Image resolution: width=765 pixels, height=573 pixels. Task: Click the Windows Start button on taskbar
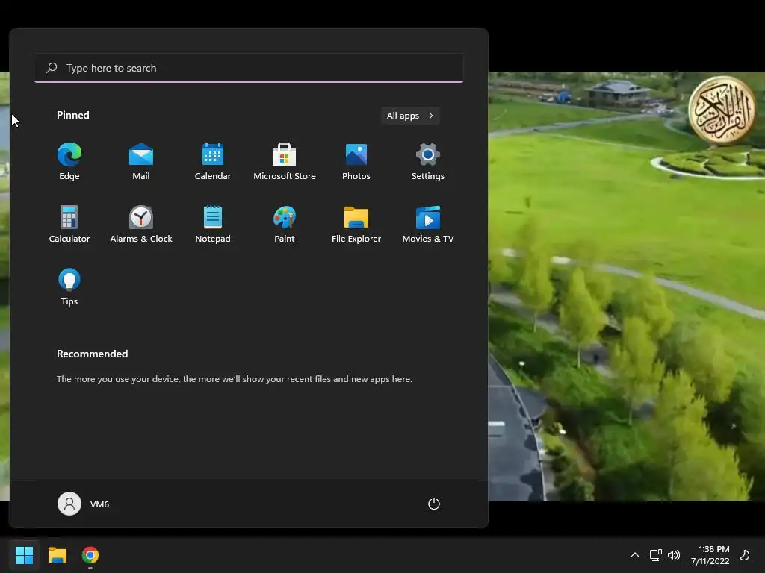coord(24,555)
